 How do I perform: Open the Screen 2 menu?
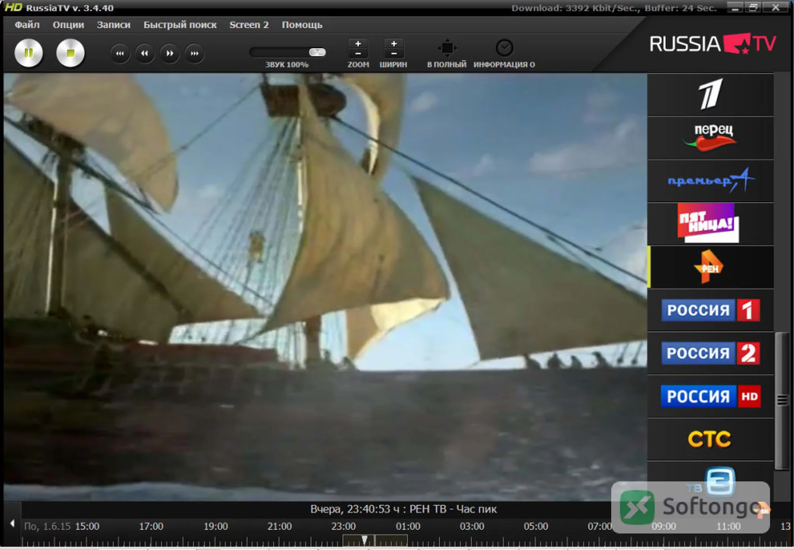tap(249, 25)
